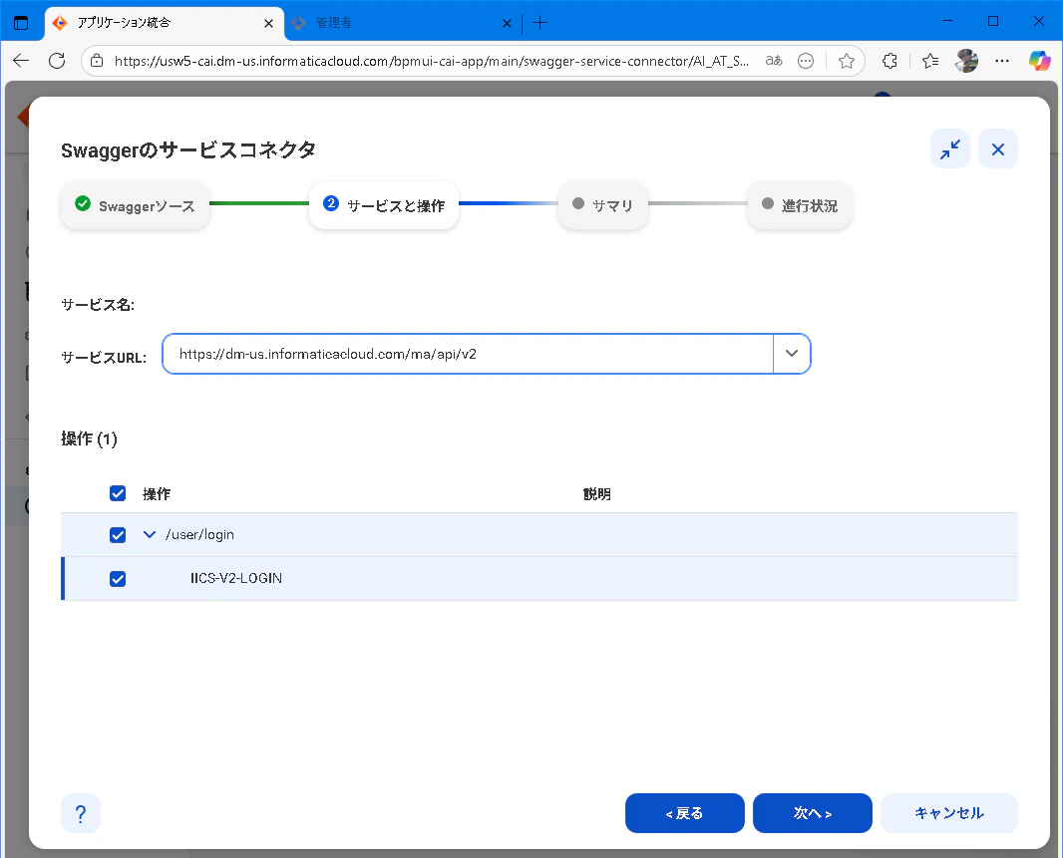Uncheck the IICS-V2-LOGIN checkbox
Screen dimensions: 1063x858
118,579
